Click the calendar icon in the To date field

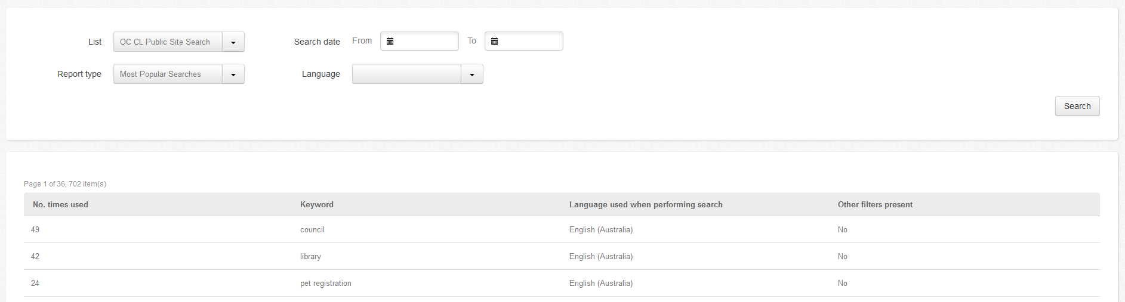[494, 41]
